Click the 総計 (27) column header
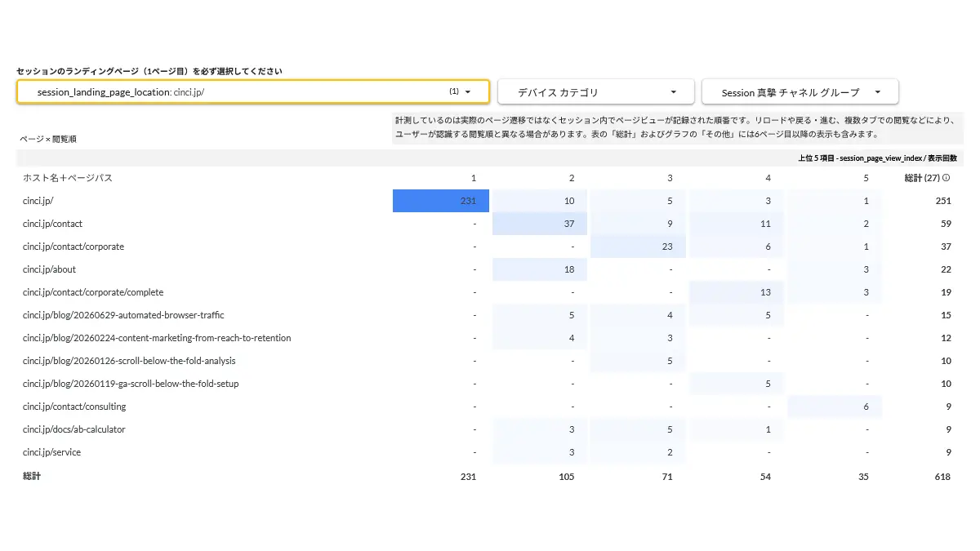Image resolution: width=980 pixels, height=551 pixels. 923,178
